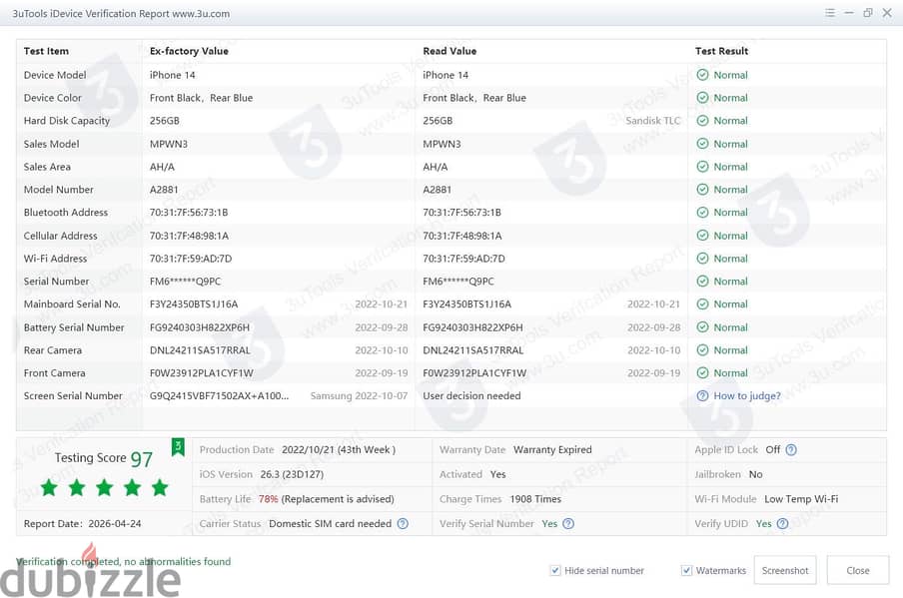Click Domestic SIM card needed text
Viewport: 903px width, 598px height.
pos(330,524)
